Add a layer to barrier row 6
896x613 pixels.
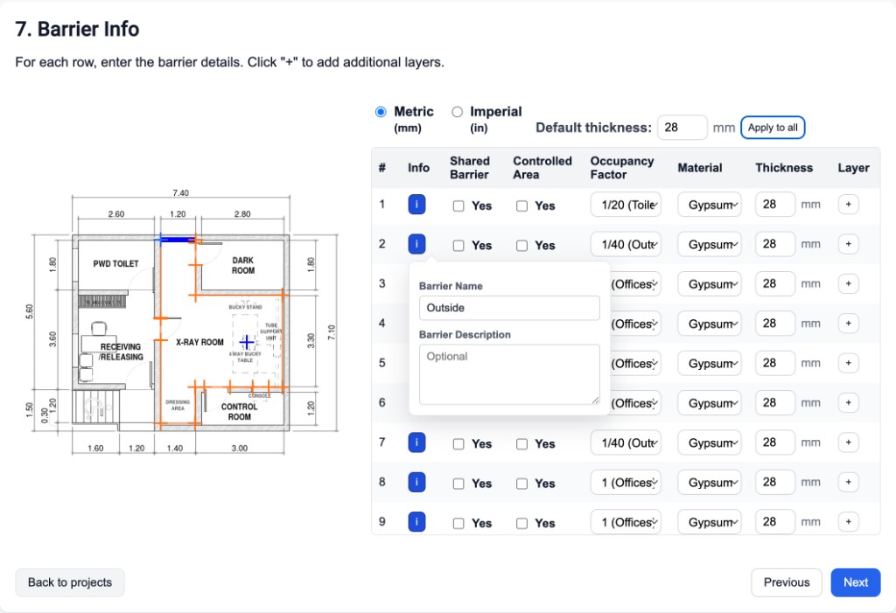[x=848, y=403]
